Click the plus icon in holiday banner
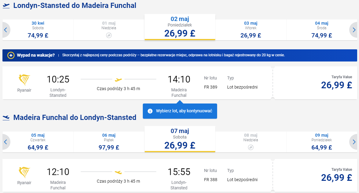This screenshot has width=359, height=193. (11, 55)
